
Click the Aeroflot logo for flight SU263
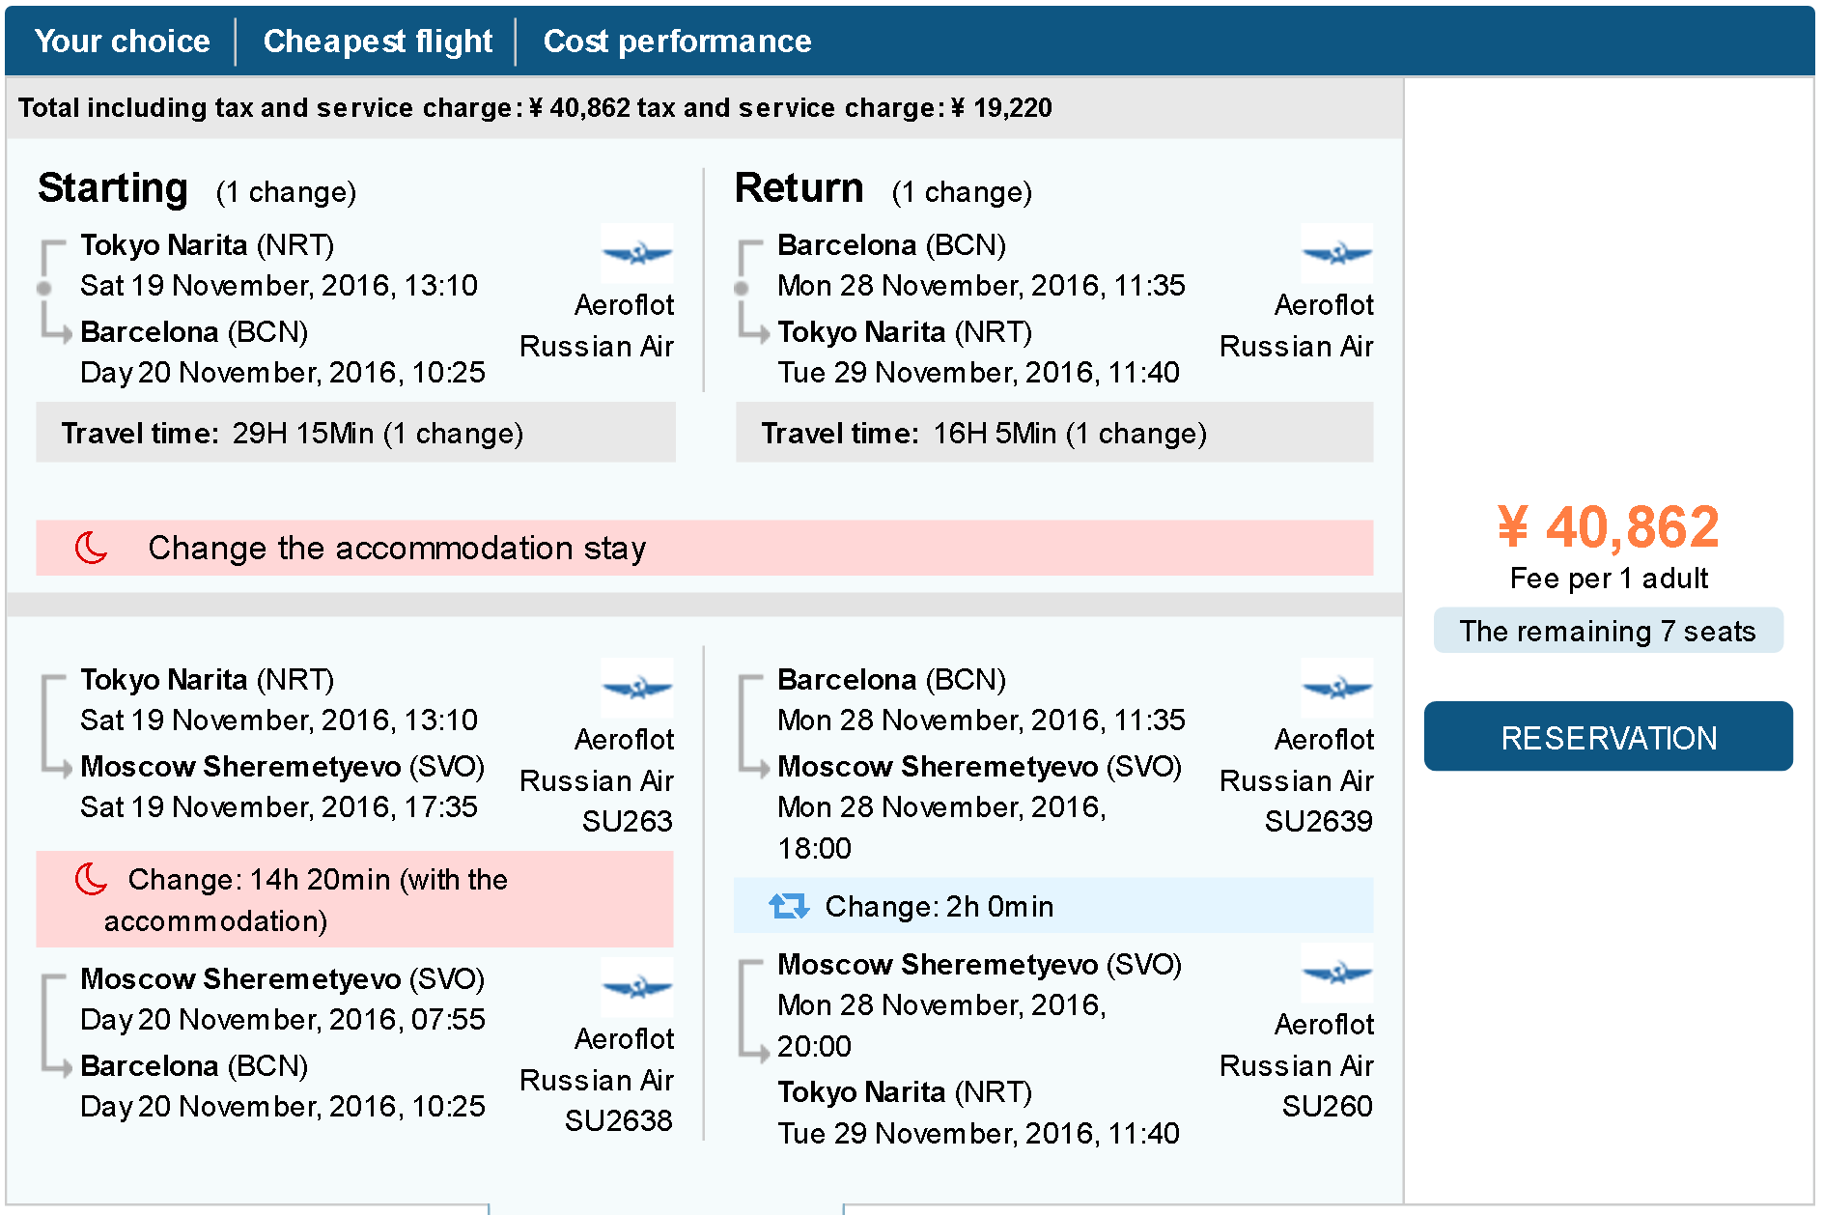(x=637, y=688)
